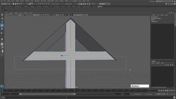
Task: Click the layer editor horizontal scrollbar
Action: (x=159, y=87)
